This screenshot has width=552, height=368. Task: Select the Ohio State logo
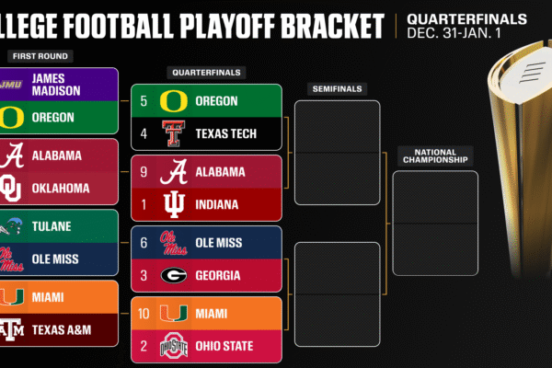point(173,347)
